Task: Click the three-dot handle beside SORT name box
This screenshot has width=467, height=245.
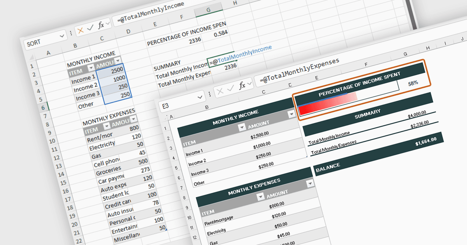Action: coord(71,33)
